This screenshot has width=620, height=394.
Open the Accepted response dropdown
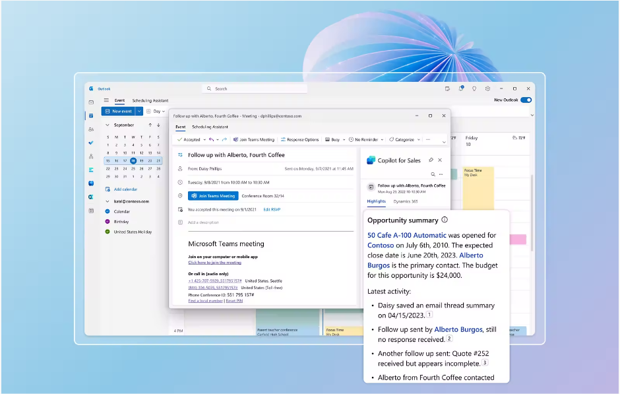(x=204, y=140)
